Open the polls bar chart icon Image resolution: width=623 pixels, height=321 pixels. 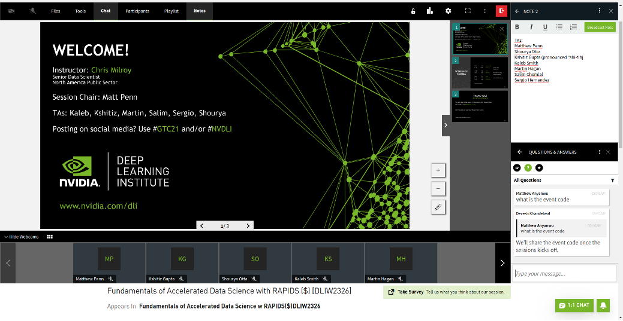point(430,11)
